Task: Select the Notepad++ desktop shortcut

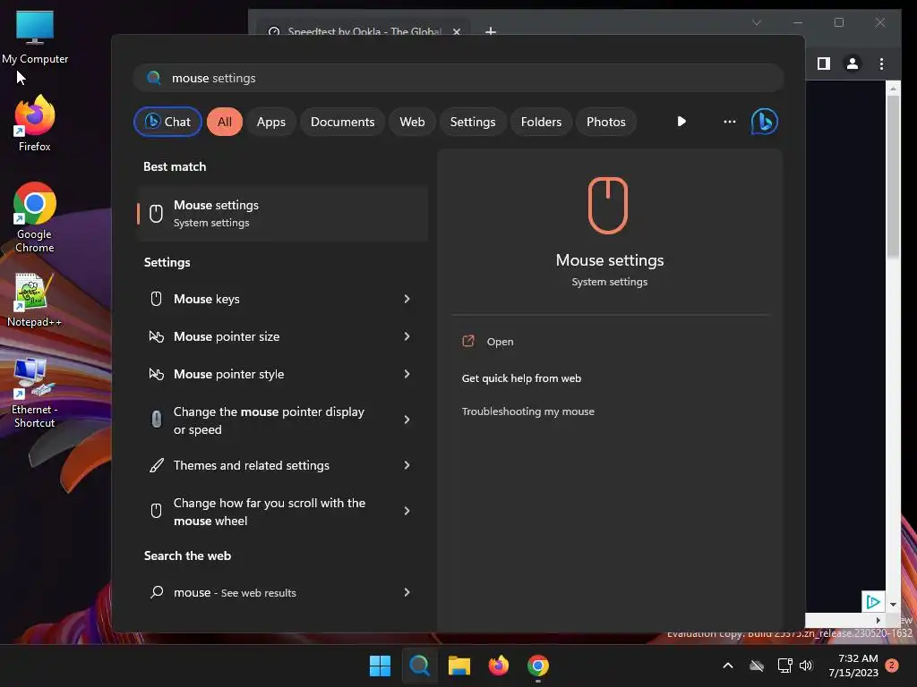Action: click(34, 301)
